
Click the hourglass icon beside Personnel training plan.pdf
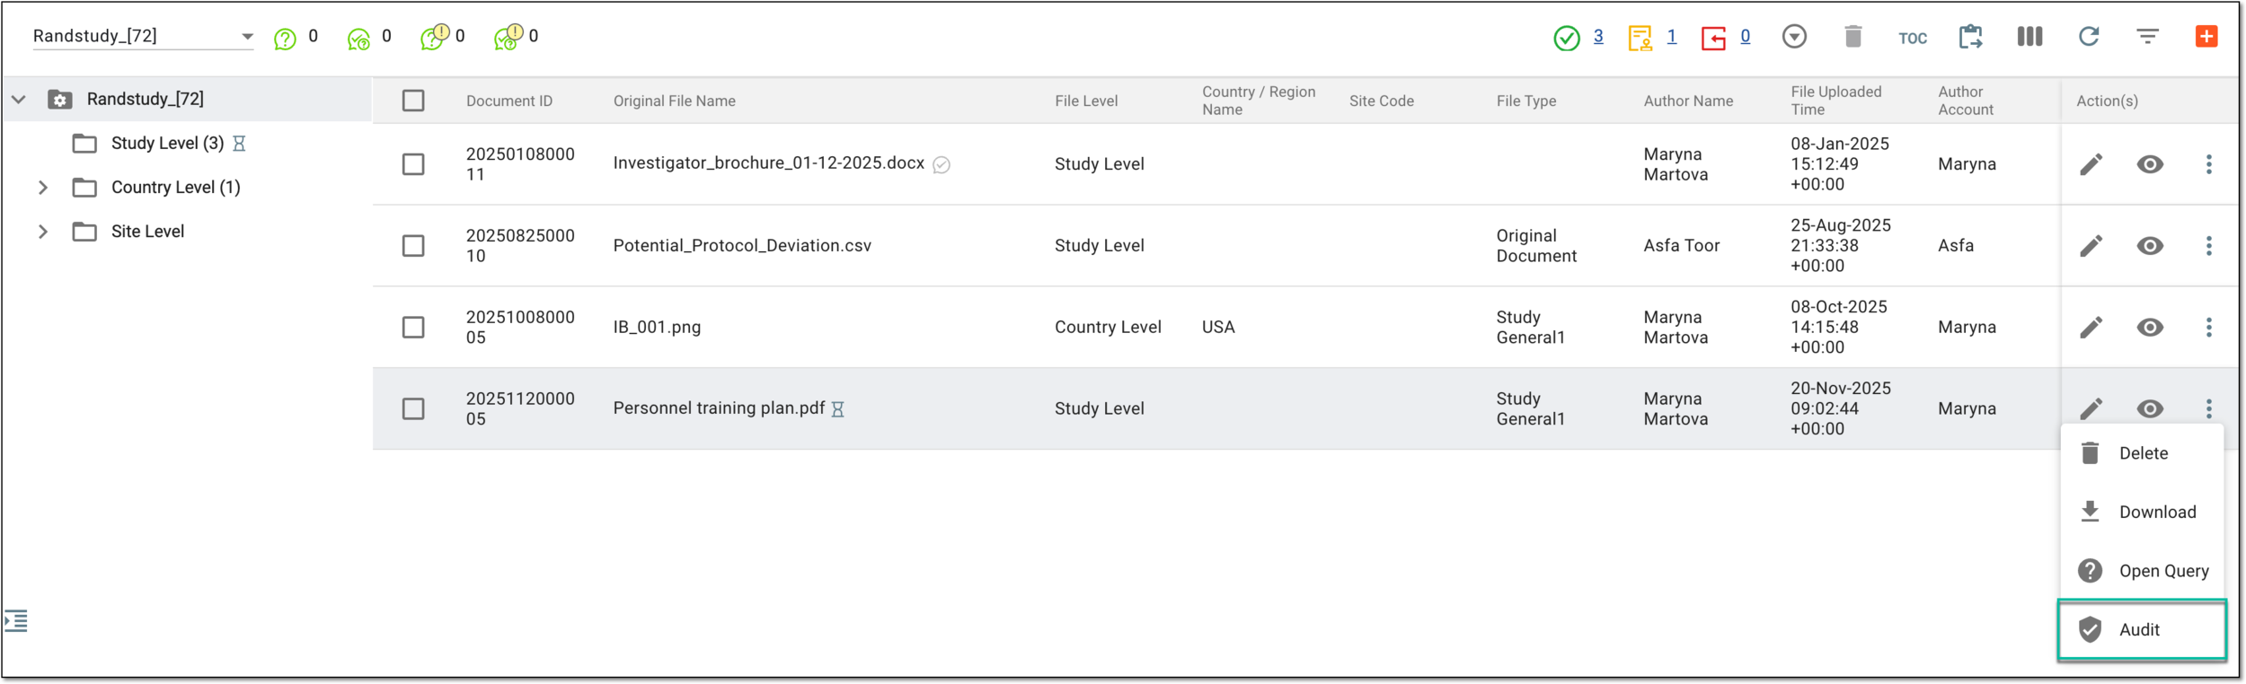click(x=837, y=410)
